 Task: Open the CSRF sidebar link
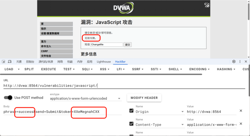[x=57, y=51]
